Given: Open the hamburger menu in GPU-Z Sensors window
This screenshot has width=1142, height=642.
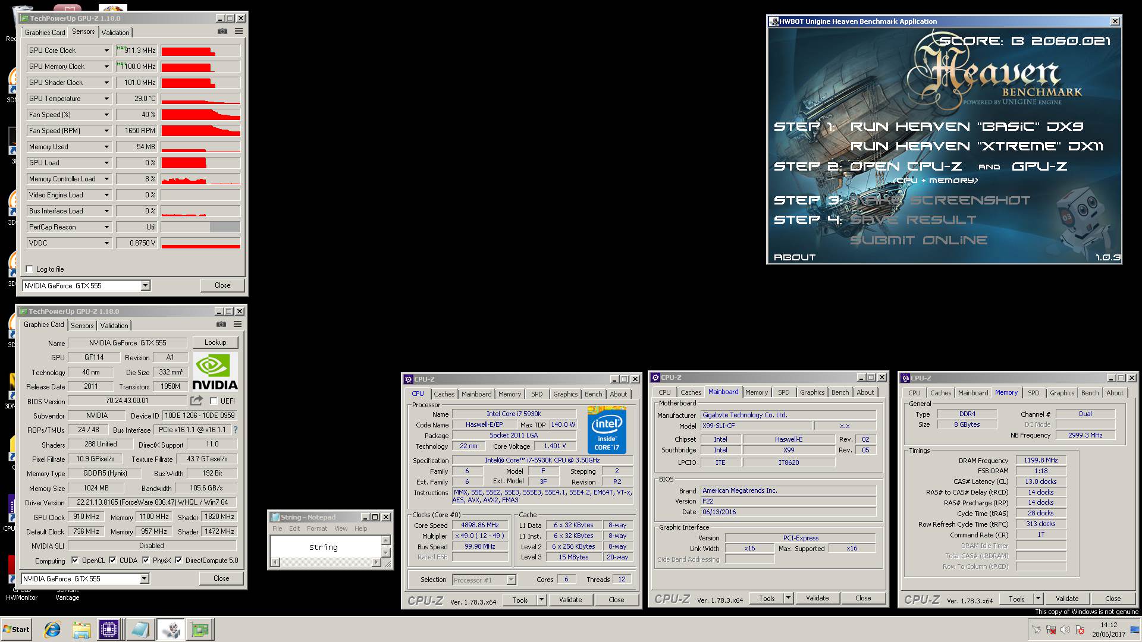Looking at the screenshot, I should coord(239,32).
